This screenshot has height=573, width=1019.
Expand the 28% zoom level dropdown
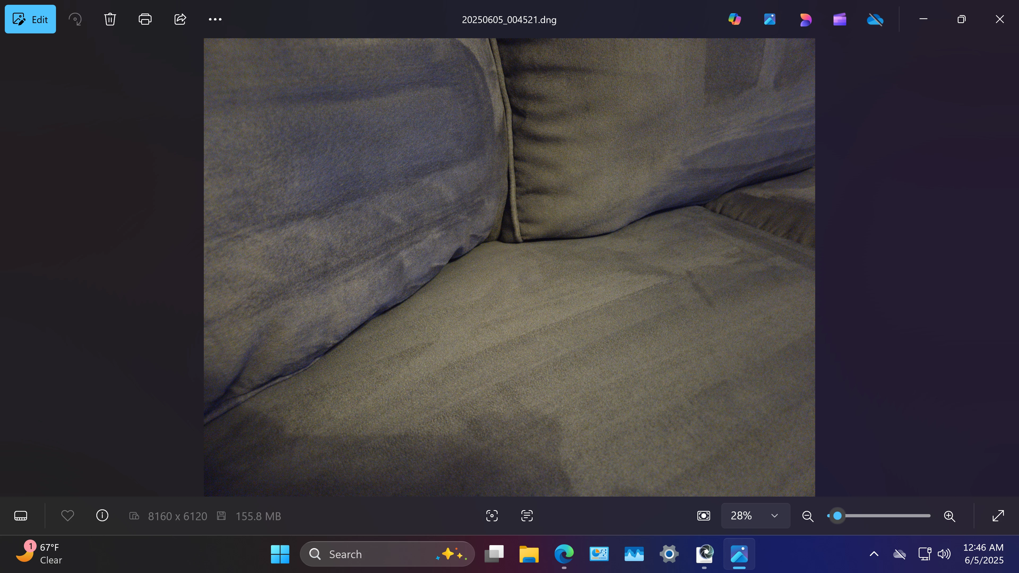(774, 516)
